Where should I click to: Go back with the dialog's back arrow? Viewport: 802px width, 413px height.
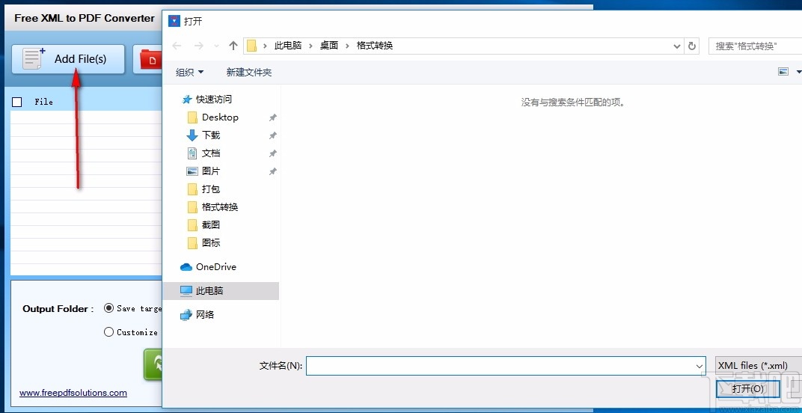[177, 46]
